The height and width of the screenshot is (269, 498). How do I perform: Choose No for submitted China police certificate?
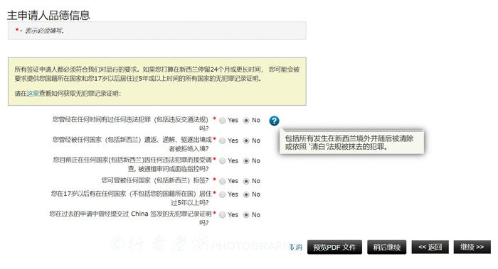tap(246, 215)
